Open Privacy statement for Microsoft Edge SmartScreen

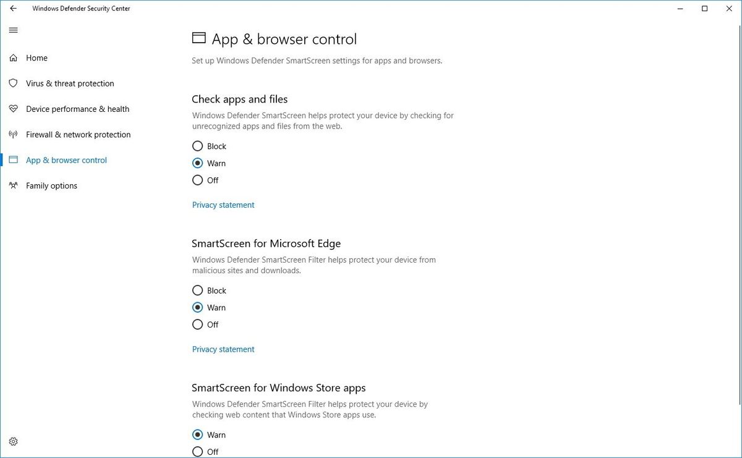(223, 349)
